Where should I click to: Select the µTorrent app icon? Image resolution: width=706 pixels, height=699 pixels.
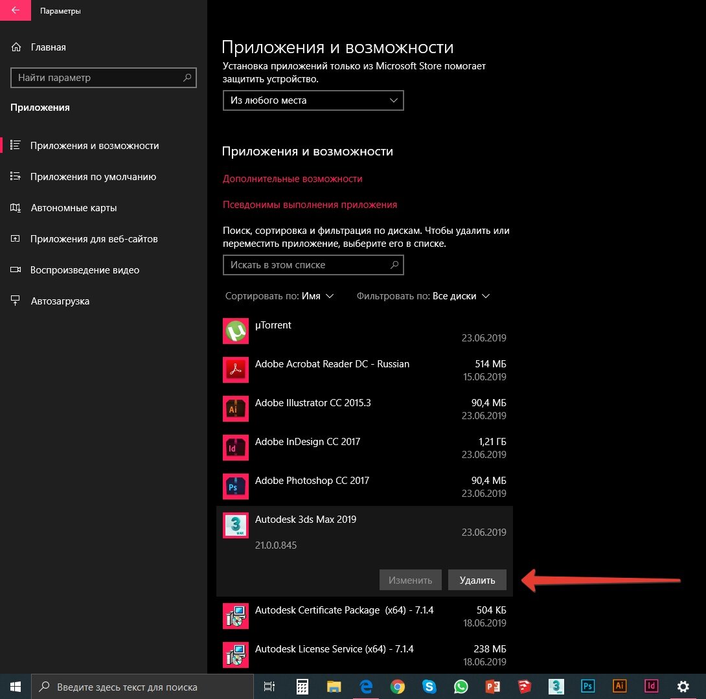pyautogui.click(x=236, y=331)
